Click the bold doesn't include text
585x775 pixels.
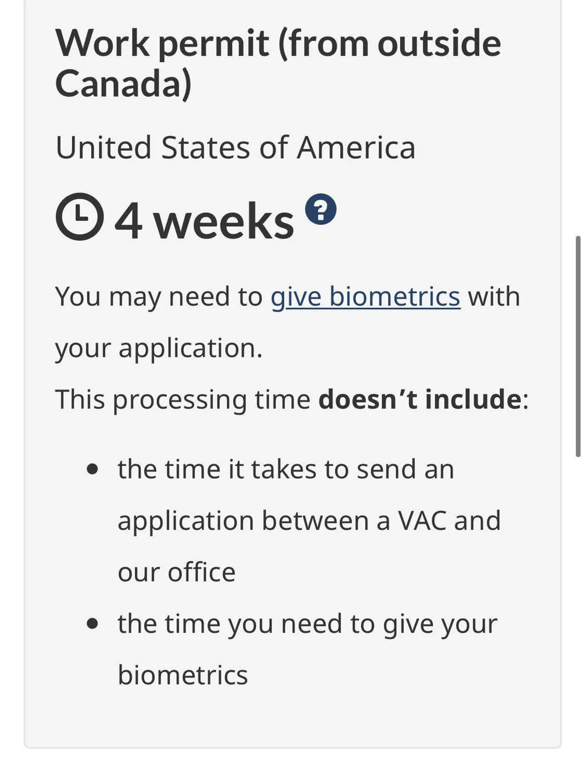tap(420, 399)
